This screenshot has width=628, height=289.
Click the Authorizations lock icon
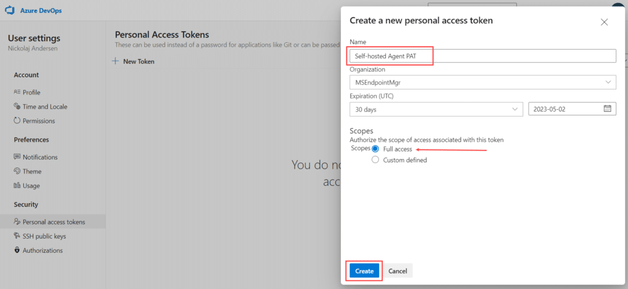tap(17, 250)
